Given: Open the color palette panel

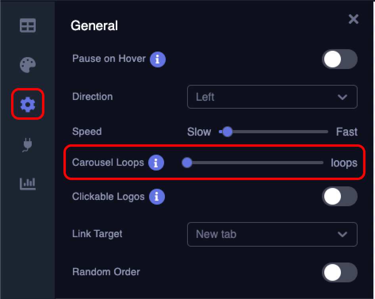Looking at the screenshot, I should click(27, 65).
